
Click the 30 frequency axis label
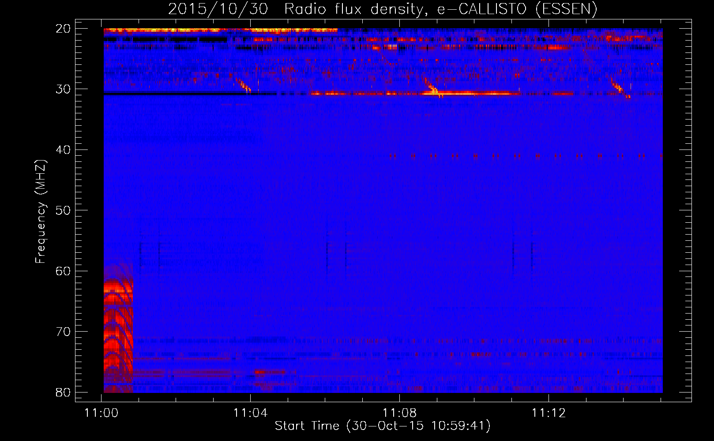coord(63,89)
